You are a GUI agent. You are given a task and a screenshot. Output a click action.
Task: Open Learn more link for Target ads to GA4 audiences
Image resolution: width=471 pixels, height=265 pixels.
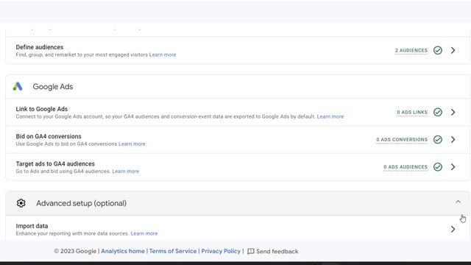(x=126, y=172)
